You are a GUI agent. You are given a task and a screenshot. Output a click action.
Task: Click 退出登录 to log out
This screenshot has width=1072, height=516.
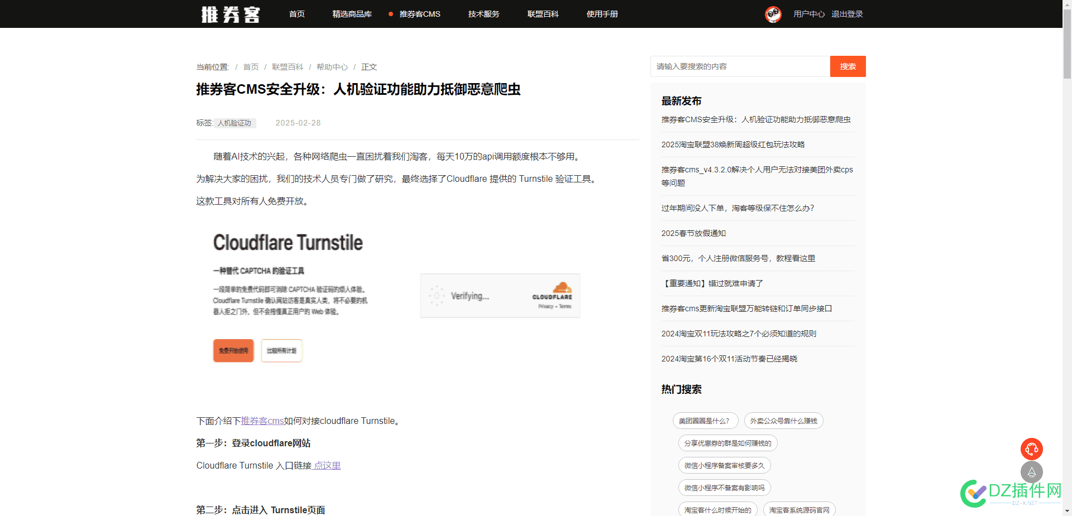point(847,14)
